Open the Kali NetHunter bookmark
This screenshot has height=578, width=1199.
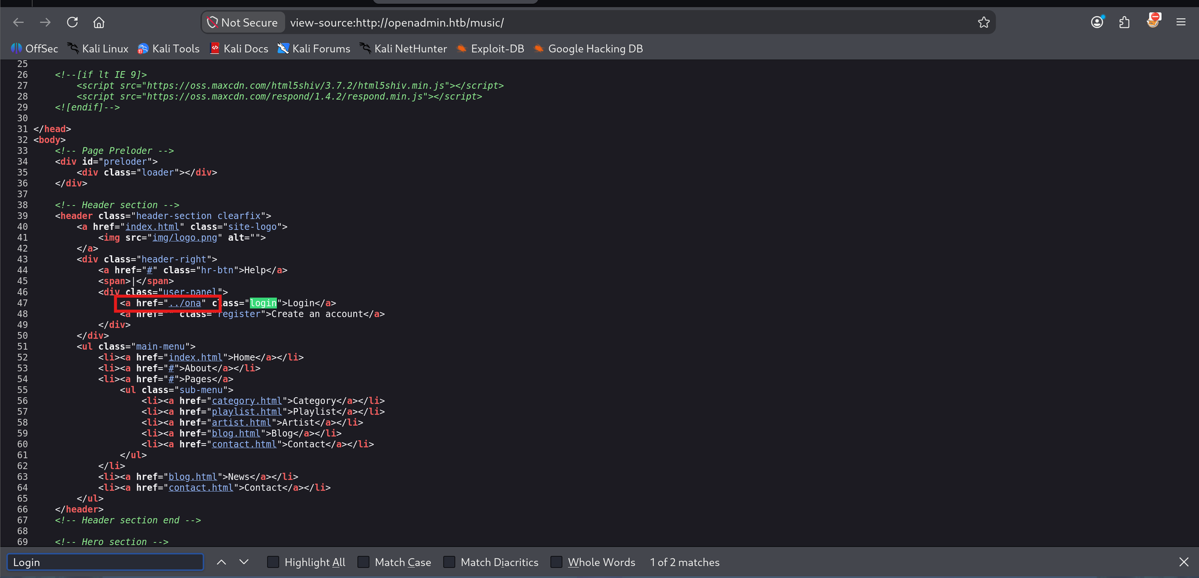[x=403, y=49]
